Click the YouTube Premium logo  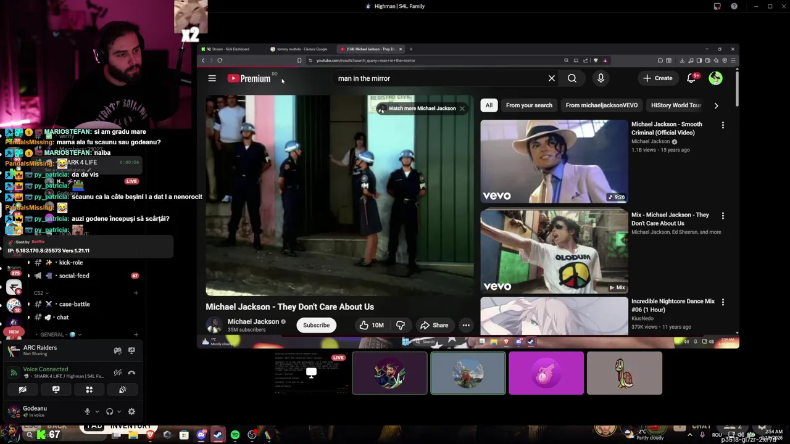[249, 78]
